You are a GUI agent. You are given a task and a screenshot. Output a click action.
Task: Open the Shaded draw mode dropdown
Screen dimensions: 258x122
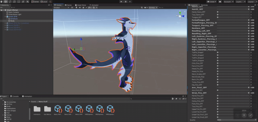[x=61, y=7]
